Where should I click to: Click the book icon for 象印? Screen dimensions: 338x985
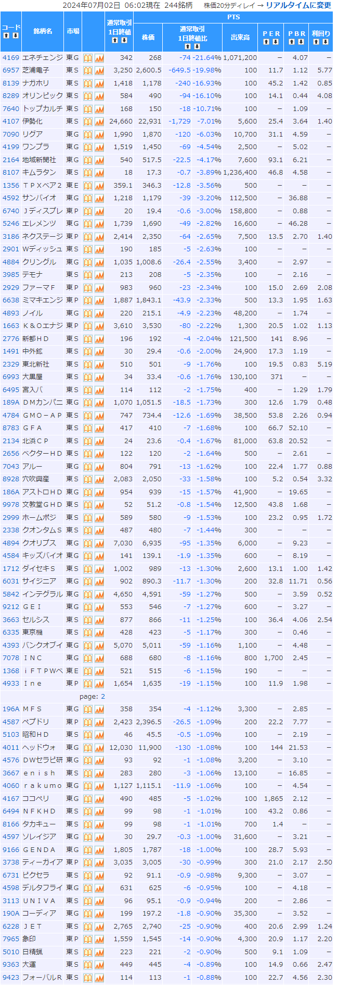tap(87, 939)
